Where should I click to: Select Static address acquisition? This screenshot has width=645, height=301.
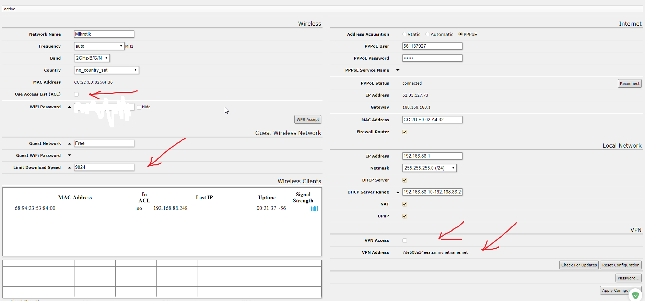(x=405, y=34)
